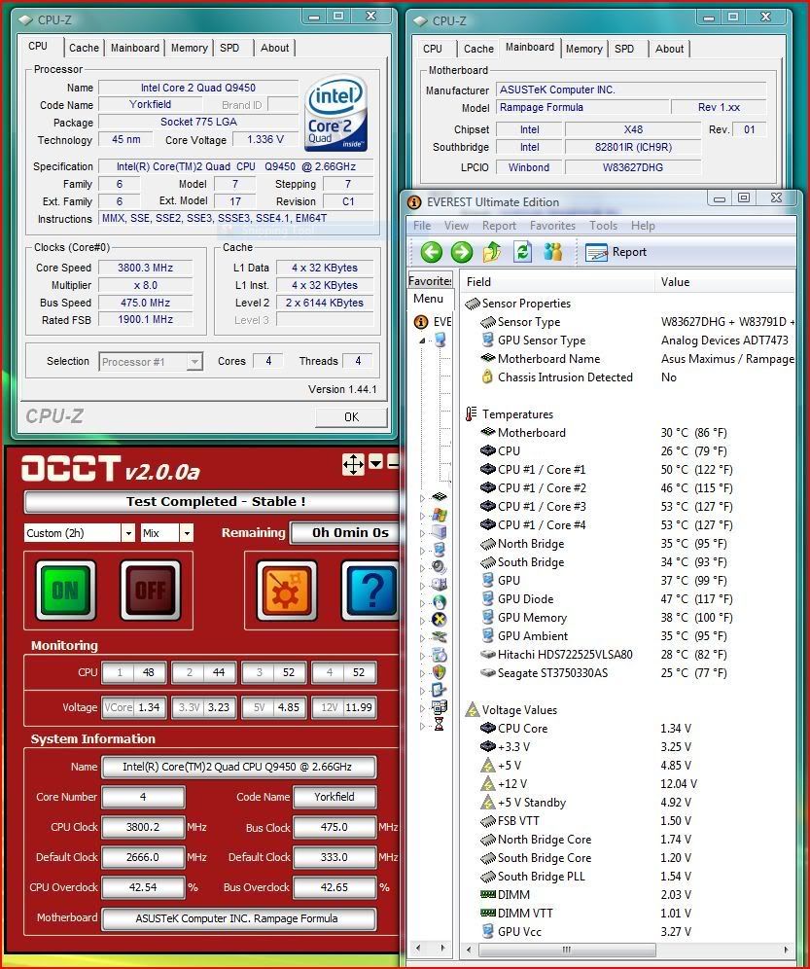
Task: Select the Temperatures thermometer header icon
Action: [472, 414]
